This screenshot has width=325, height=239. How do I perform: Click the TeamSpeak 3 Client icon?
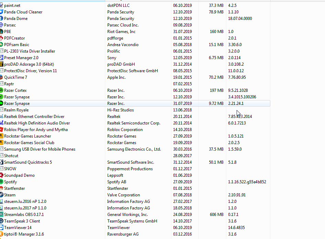(x=1, y=221)
